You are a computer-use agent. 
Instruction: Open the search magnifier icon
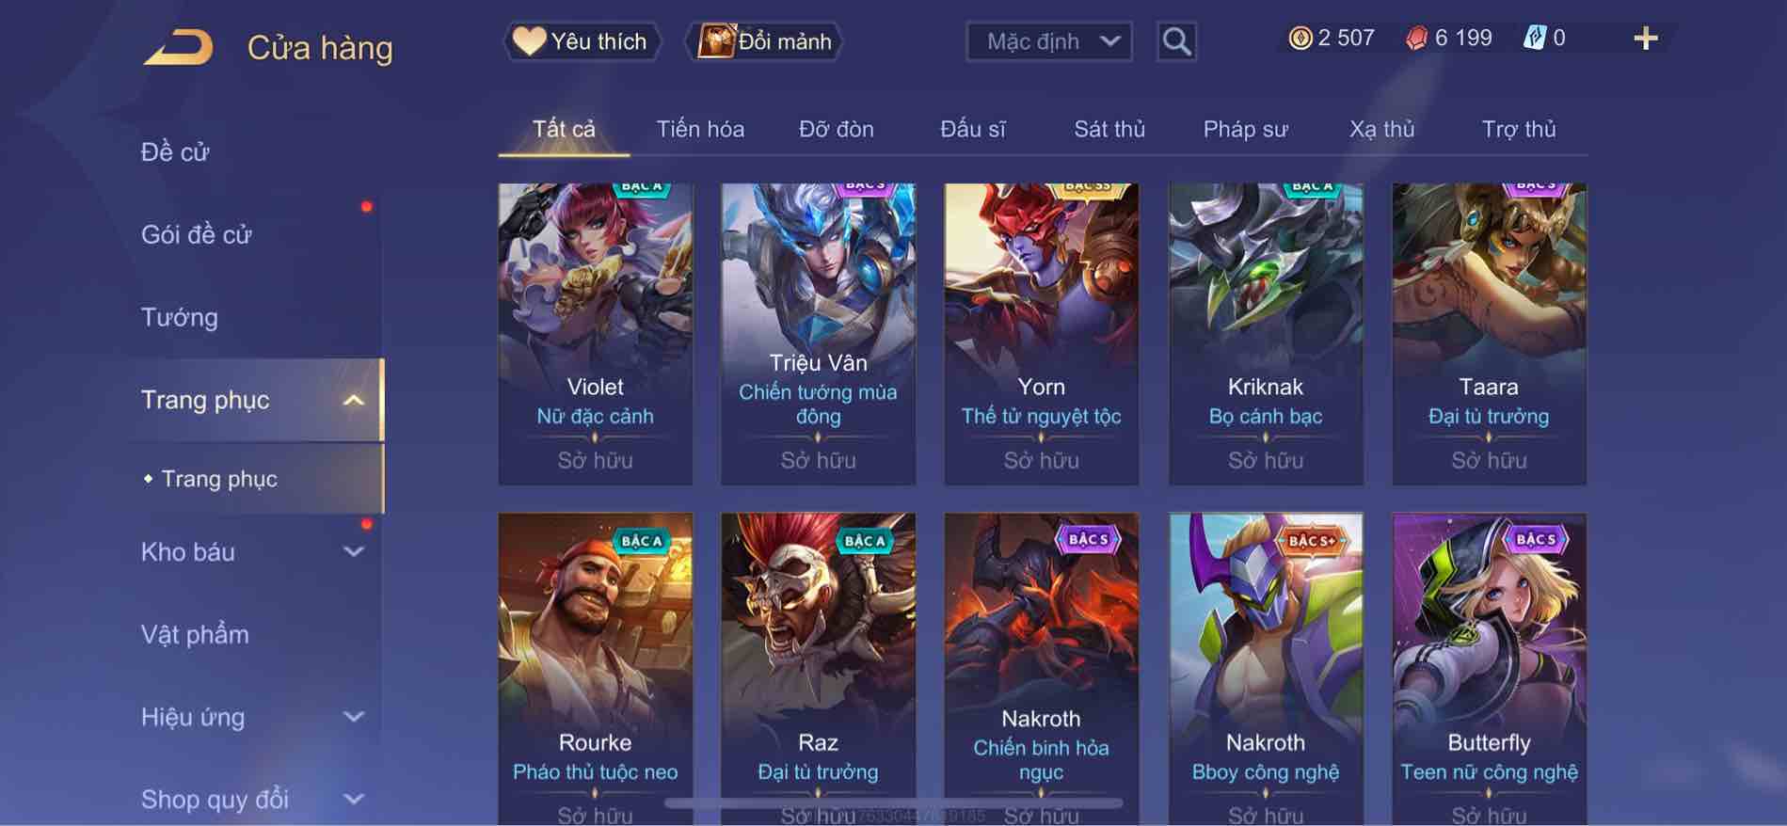coord(1176,41)
